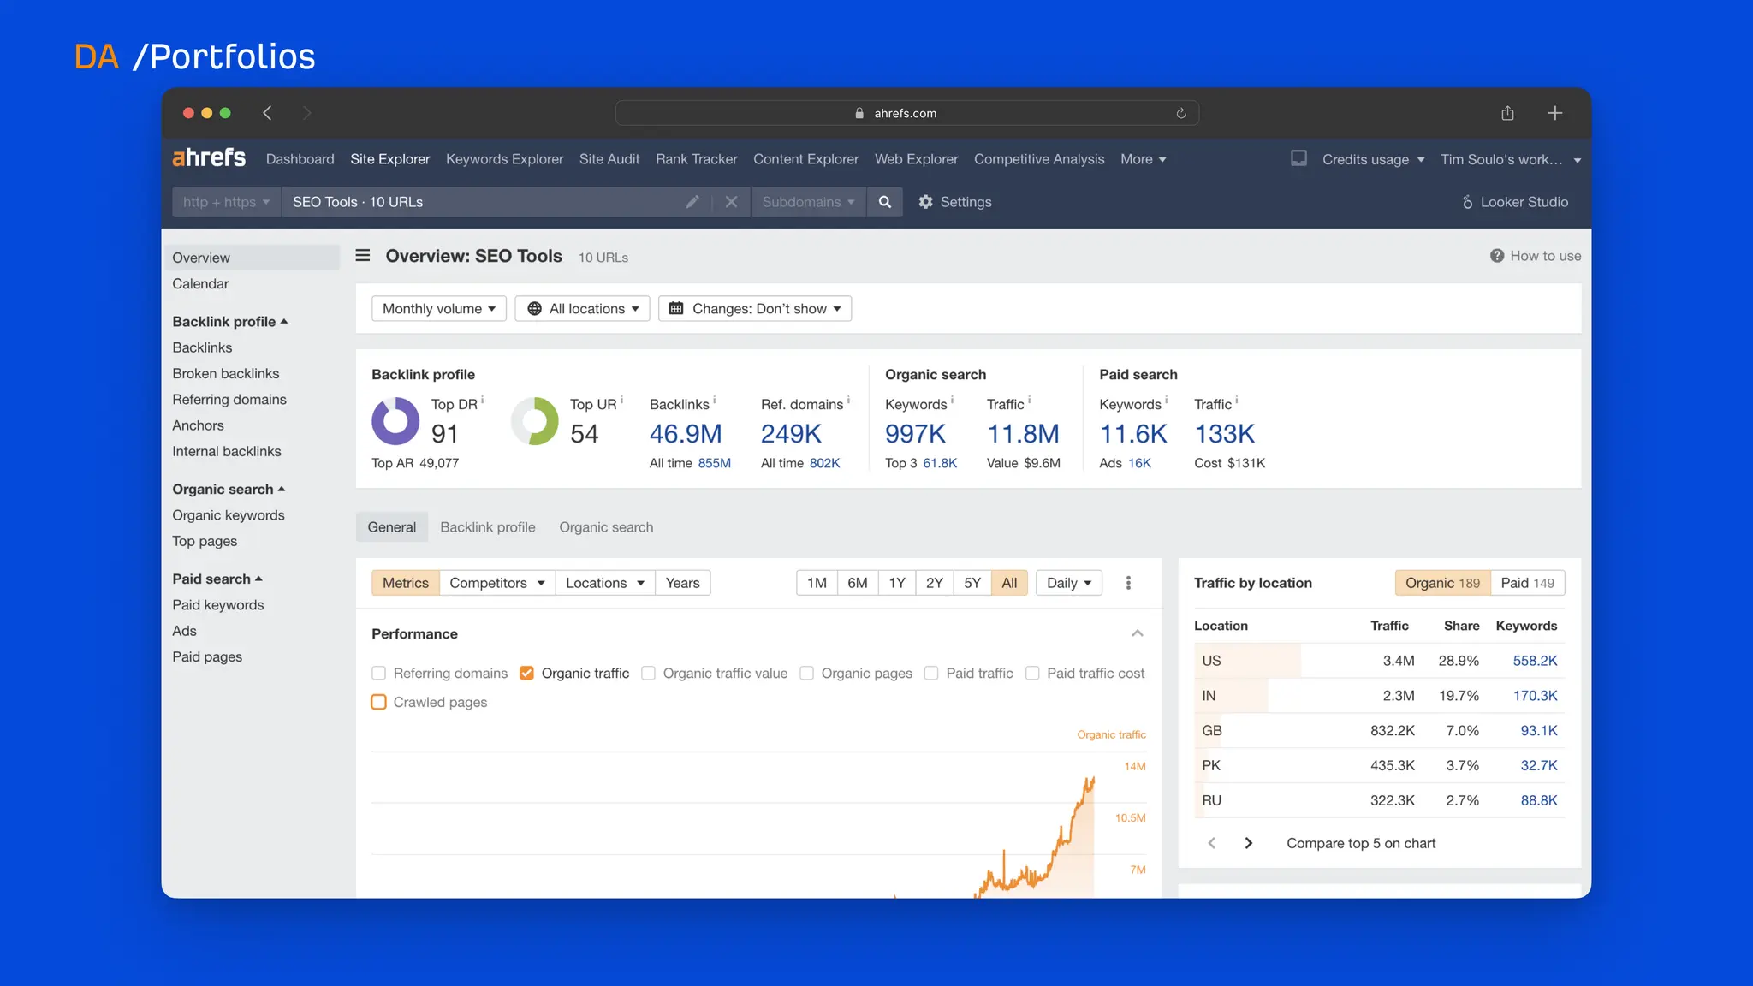Uncheck the Organic traffic checkbox
Screen dimensions: 1753x986
[527, 674]
